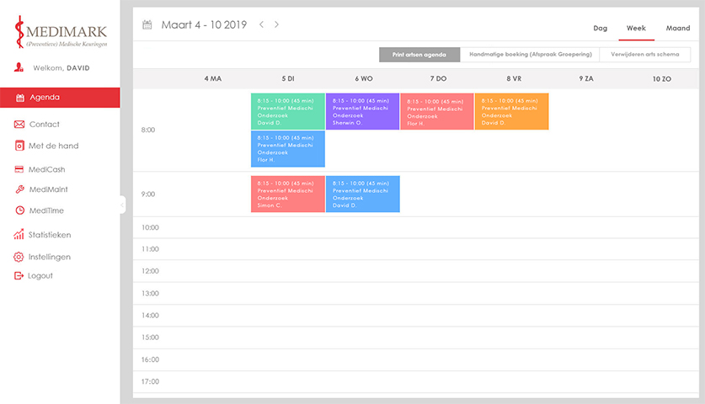Go to next week with right chevron
Screen dimensions: 705x404
[277, 25]
